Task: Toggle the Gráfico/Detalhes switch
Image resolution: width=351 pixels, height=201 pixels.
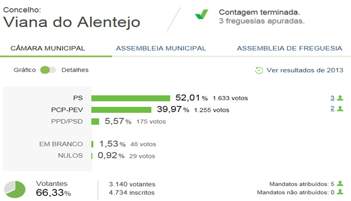Action: point(48,70)
